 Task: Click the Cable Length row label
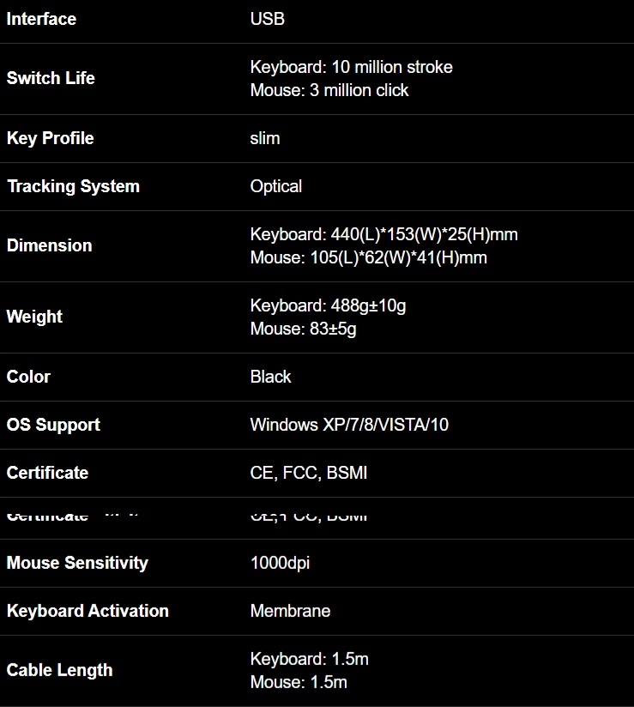coord(59,670)
